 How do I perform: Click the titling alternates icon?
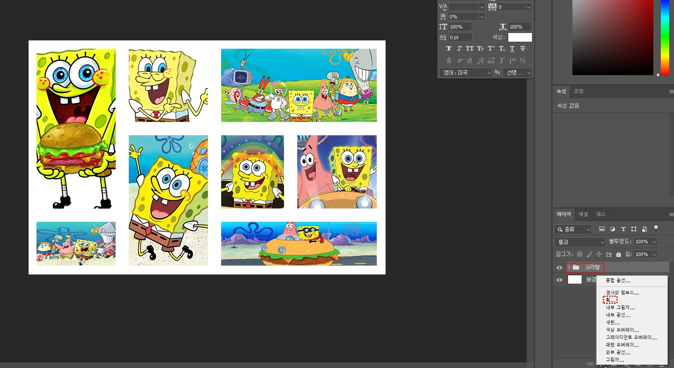(502, 61)
